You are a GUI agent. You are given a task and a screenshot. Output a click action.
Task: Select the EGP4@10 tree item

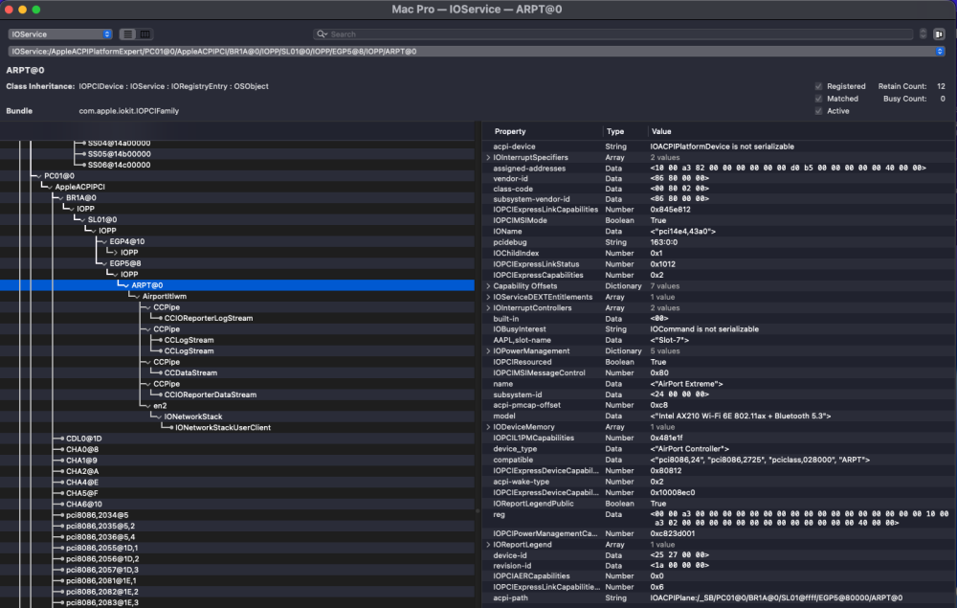click(127, 241)
